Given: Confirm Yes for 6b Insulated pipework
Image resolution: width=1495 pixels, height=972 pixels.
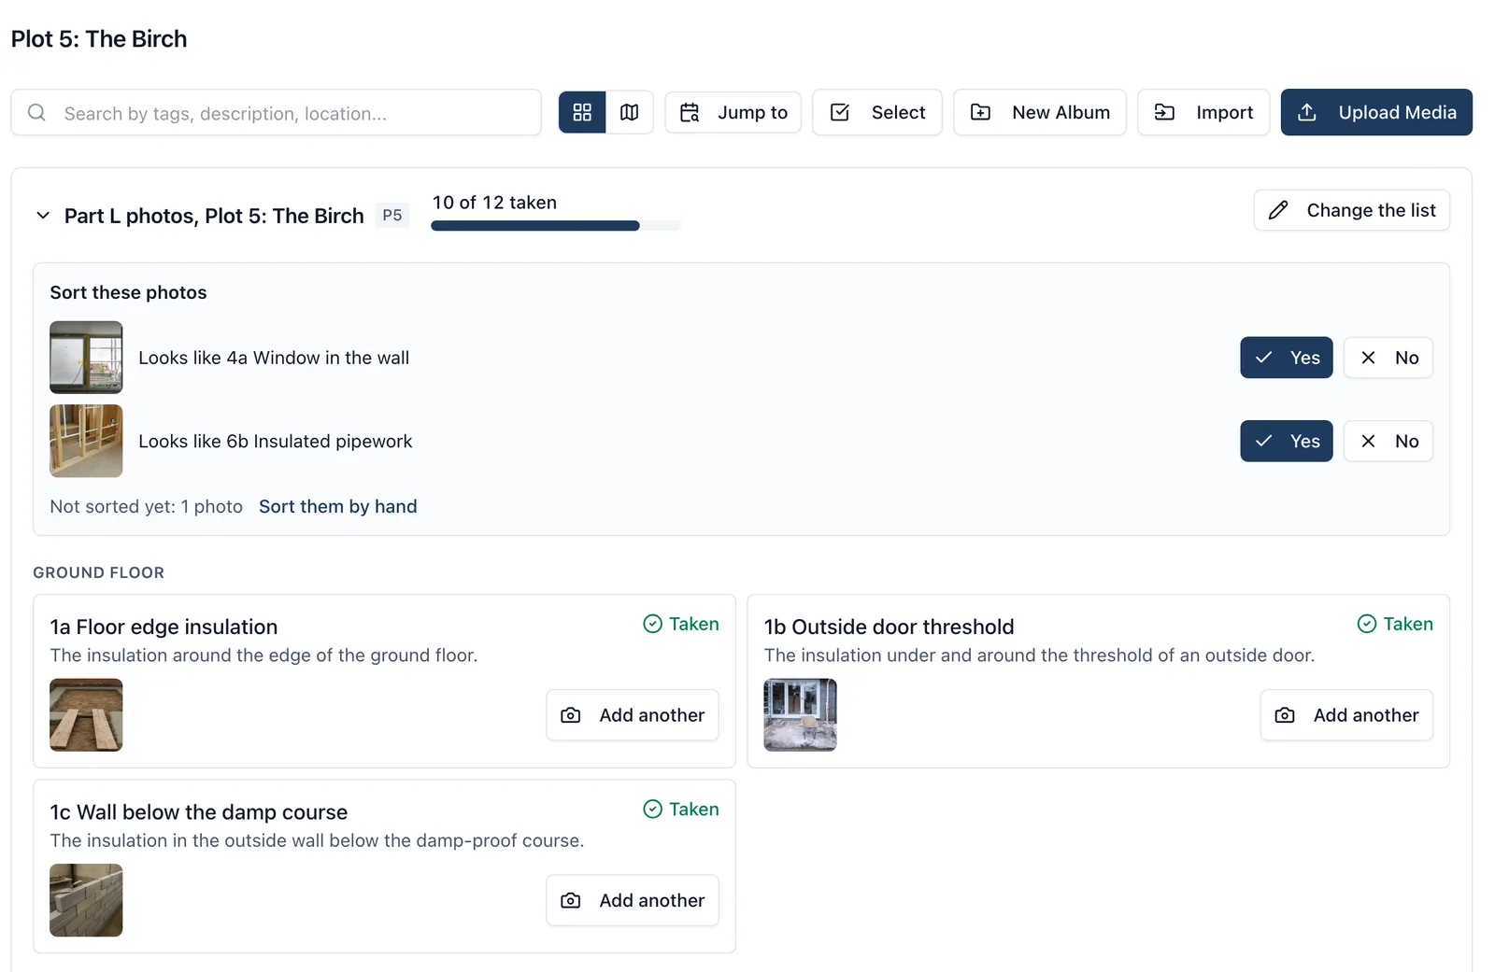Looking at the screenshot, I should 1287,441.
